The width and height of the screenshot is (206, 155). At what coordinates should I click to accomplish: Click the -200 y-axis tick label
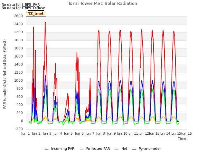[x=19, y=129]
